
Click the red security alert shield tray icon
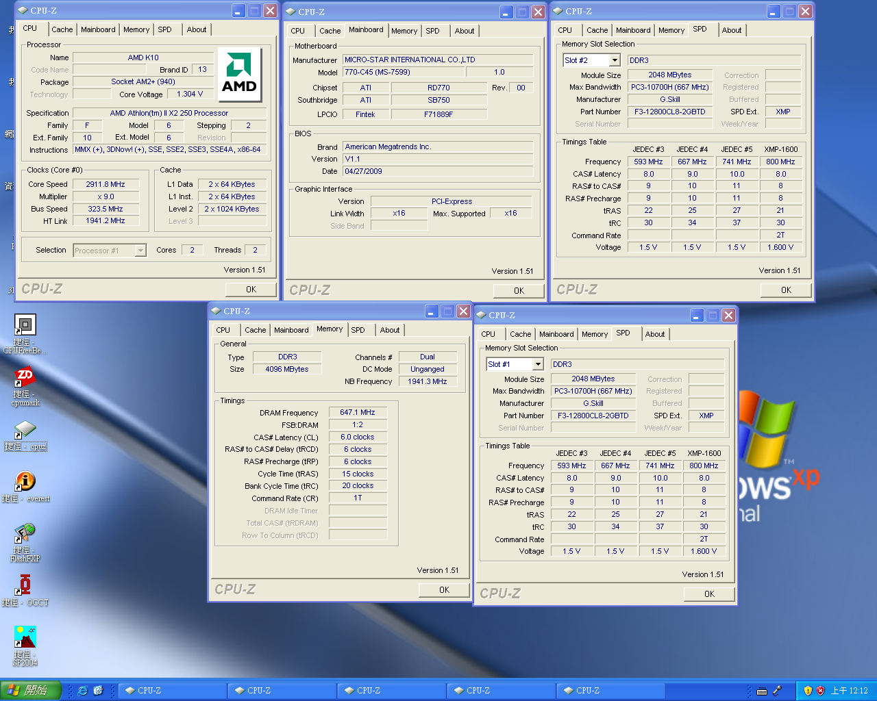click(x=820, y=691)
